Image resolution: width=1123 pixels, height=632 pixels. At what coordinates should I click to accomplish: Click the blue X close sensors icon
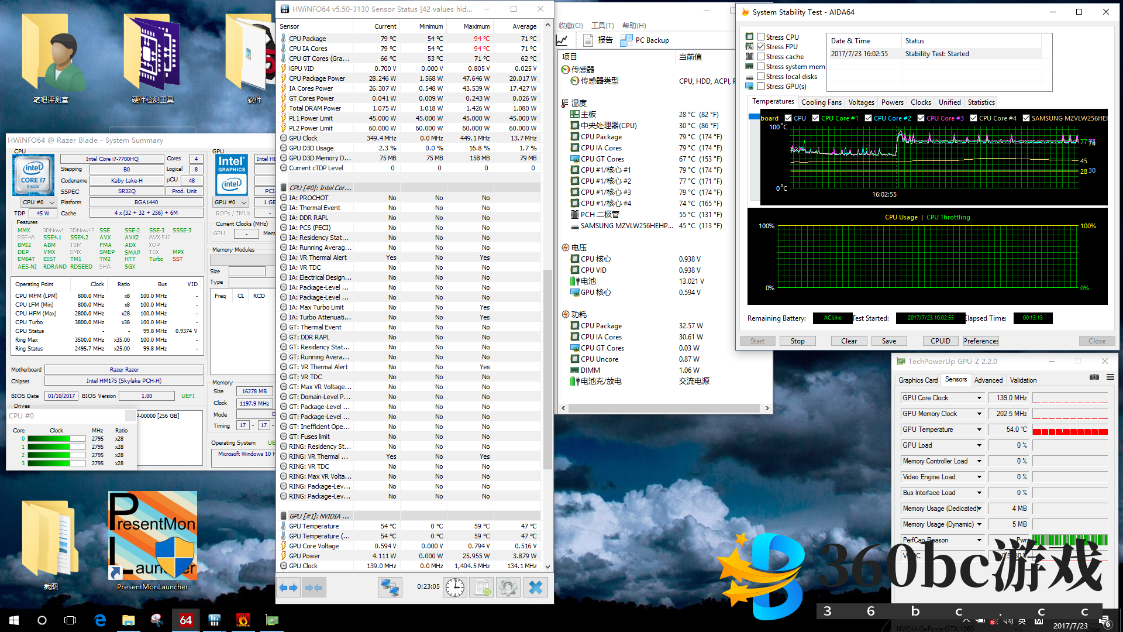[x=535, y=588]
